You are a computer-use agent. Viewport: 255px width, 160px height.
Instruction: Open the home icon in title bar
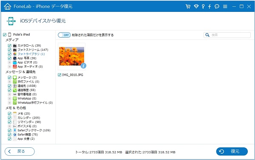(x=8, y=6)
